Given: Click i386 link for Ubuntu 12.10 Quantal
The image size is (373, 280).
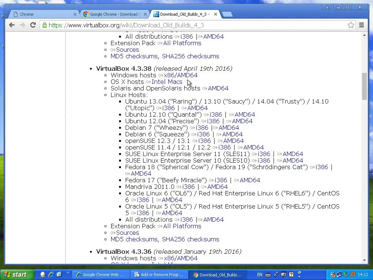Looking at the screenshot, I should 216,114.
